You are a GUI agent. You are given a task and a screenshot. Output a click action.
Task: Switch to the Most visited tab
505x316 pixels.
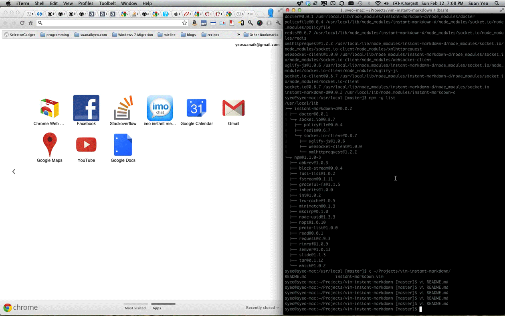tap(135, 308)
